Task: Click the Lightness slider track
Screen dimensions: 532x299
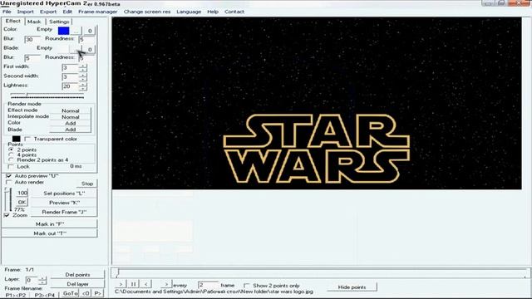Action: click(47, 96)
